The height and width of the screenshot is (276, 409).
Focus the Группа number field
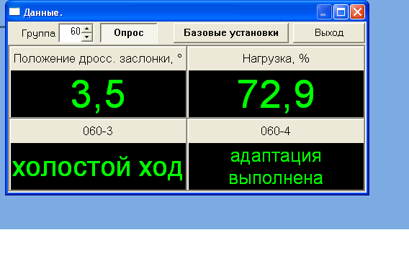click(71, 33)
